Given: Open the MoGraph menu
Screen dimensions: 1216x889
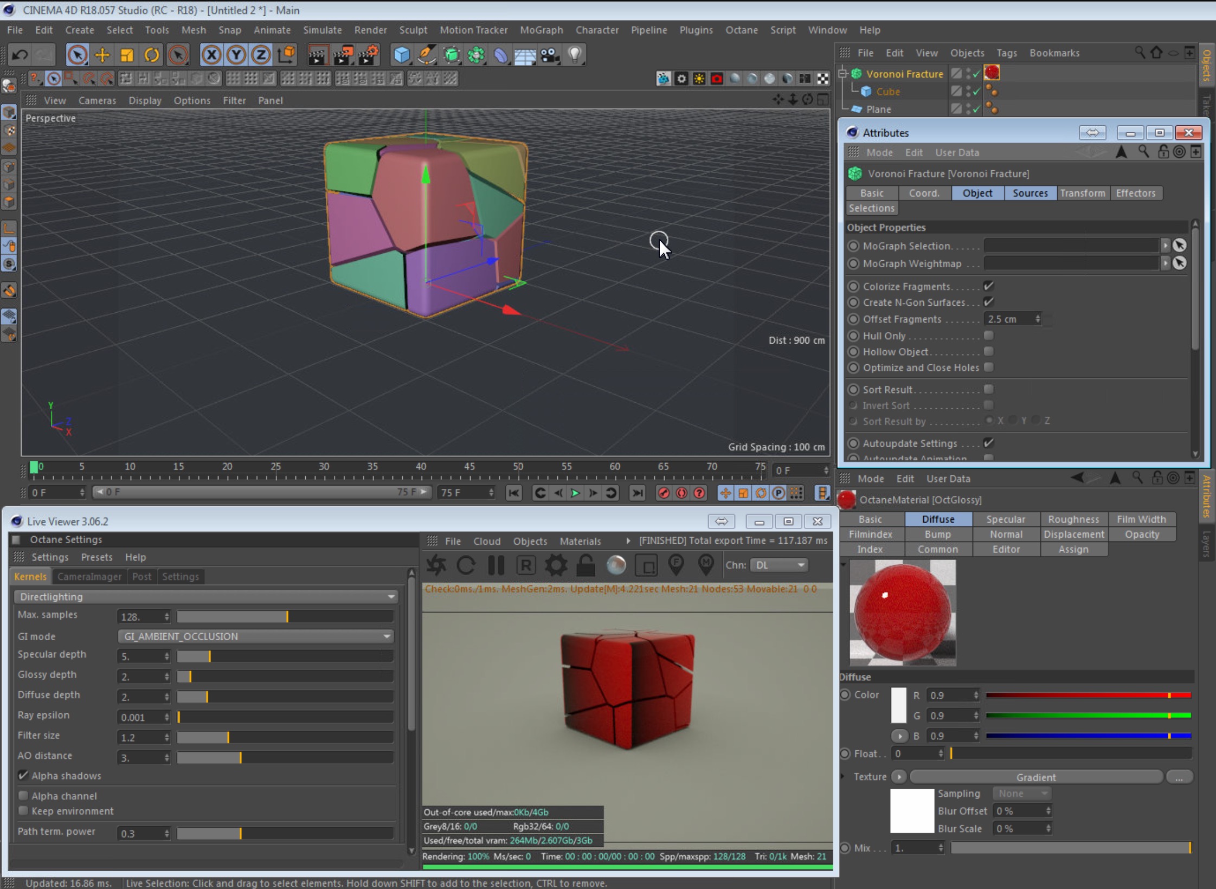Looking at the screenshot, I should (541, 30).
